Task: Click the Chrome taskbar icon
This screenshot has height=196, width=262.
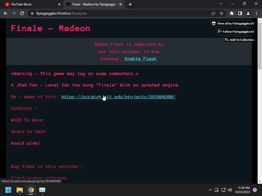Action: (31, 190)
